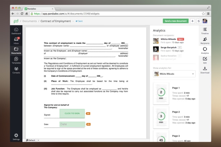Open notifications bell icon

tap(193, 21)
